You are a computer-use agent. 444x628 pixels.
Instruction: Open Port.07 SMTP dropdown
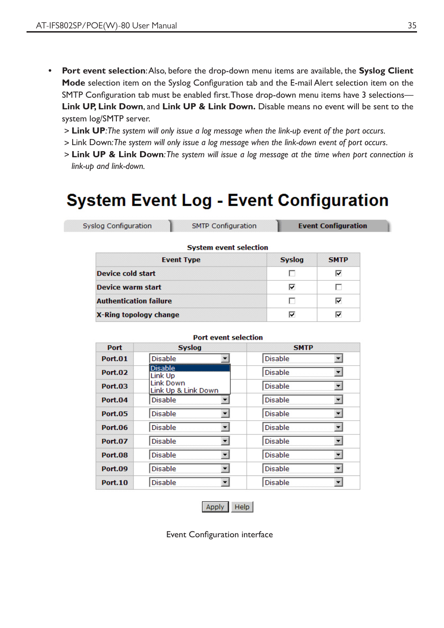click(x=303, y=441)
